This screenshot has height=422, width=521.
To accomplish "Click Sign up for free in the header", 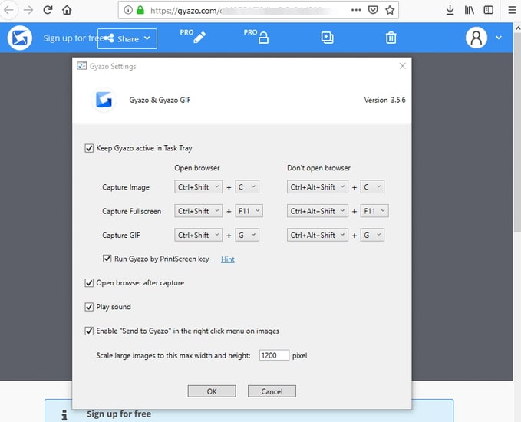I will 72,38.
